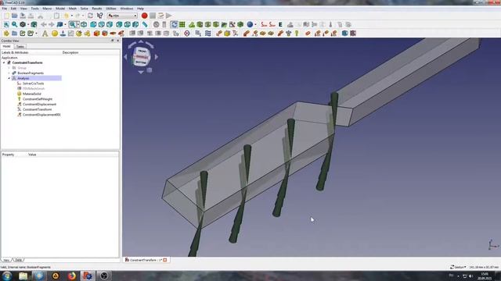Click the navigation cube in 3D view
Screen dimensions: 501x281
click(141, 57)
